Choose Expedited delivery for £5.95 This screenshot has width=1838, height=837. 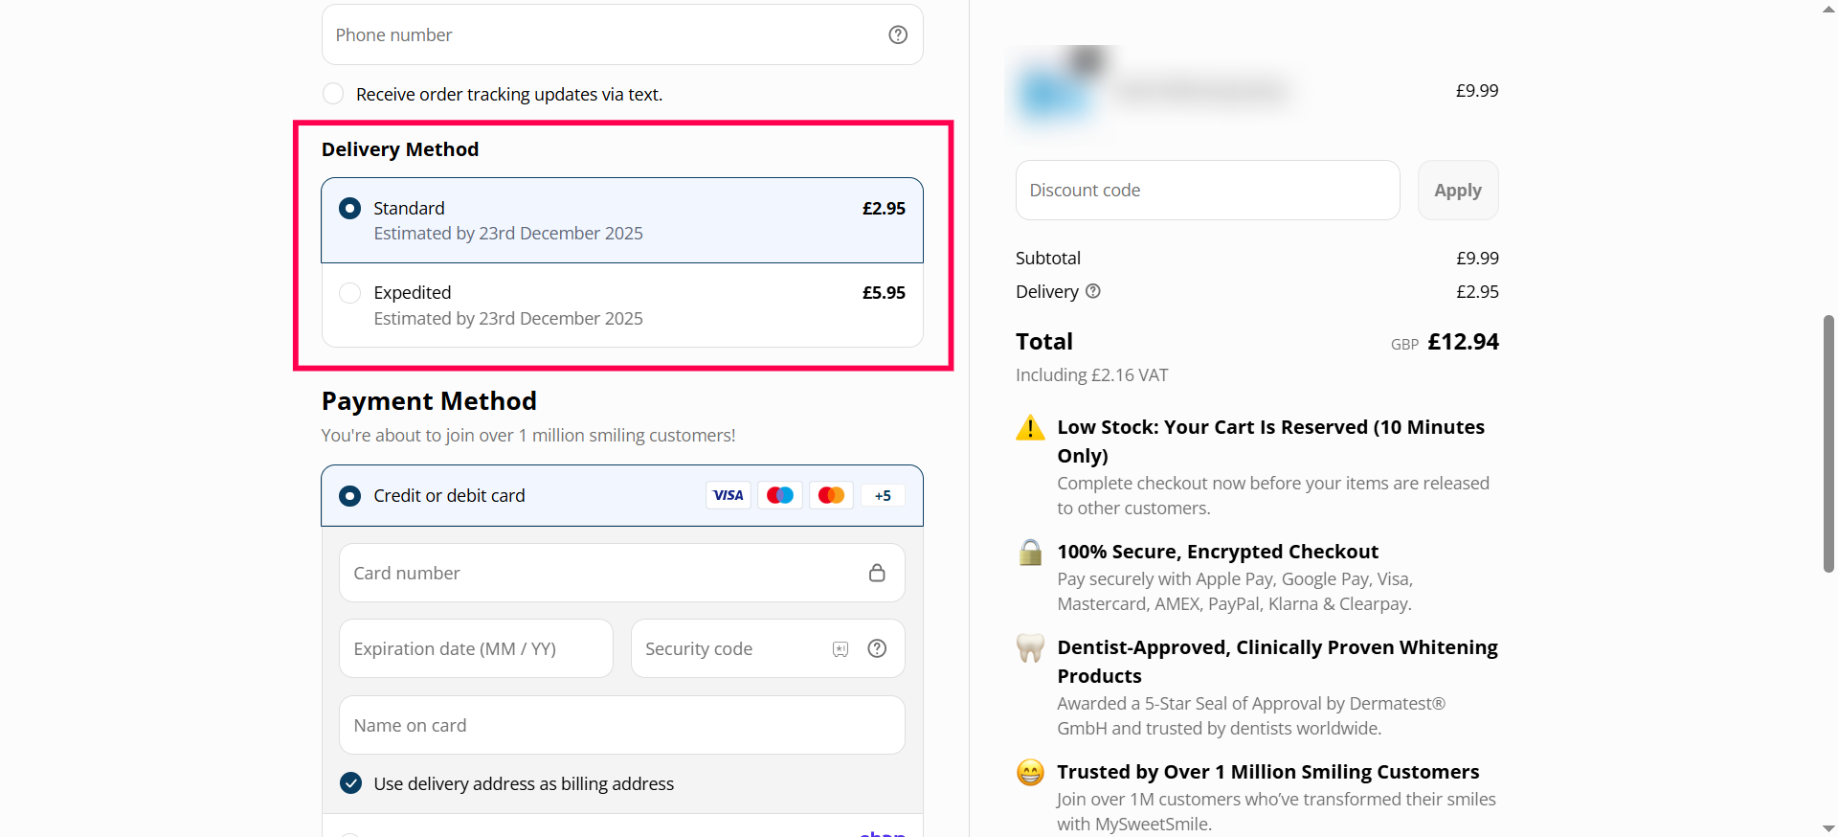click(350, 293)
